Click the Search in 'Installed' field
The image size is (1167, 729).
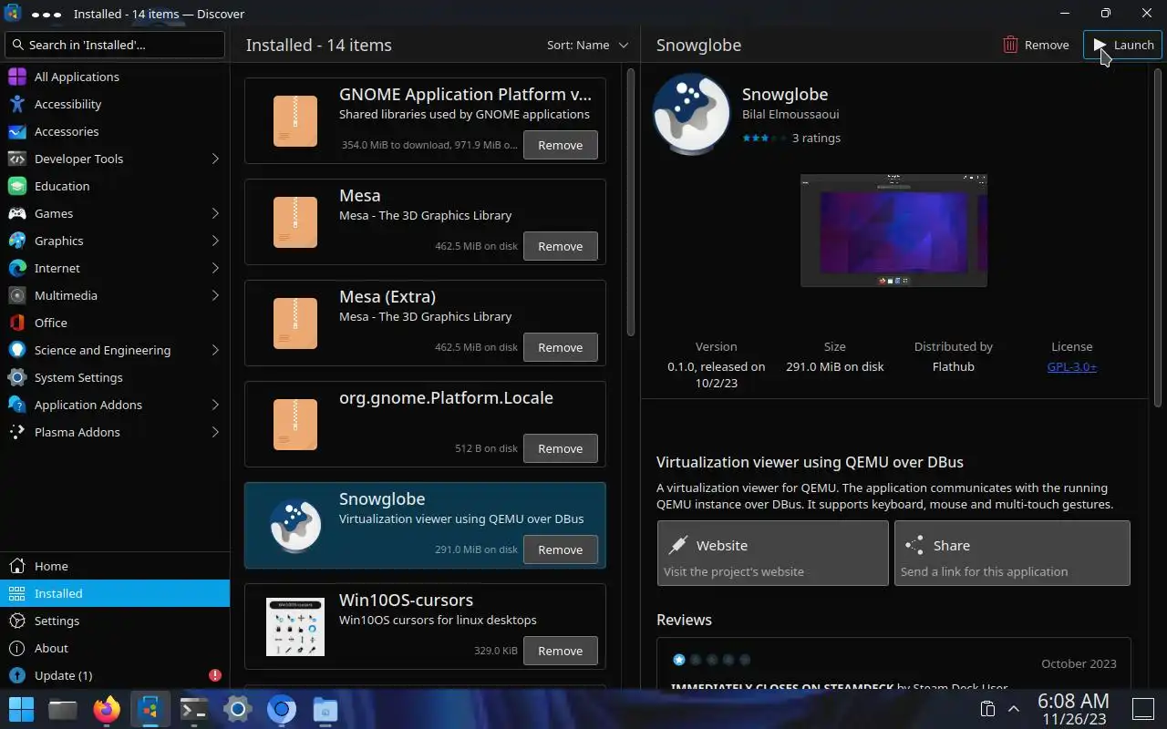point(115,45)
